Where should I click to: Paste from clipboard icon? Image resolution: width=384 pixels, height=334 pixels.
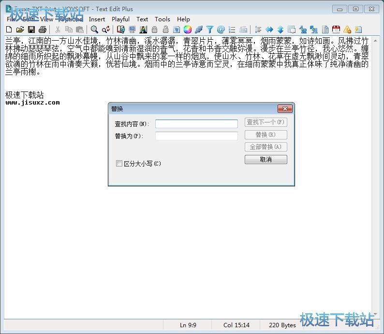[80, 30]
